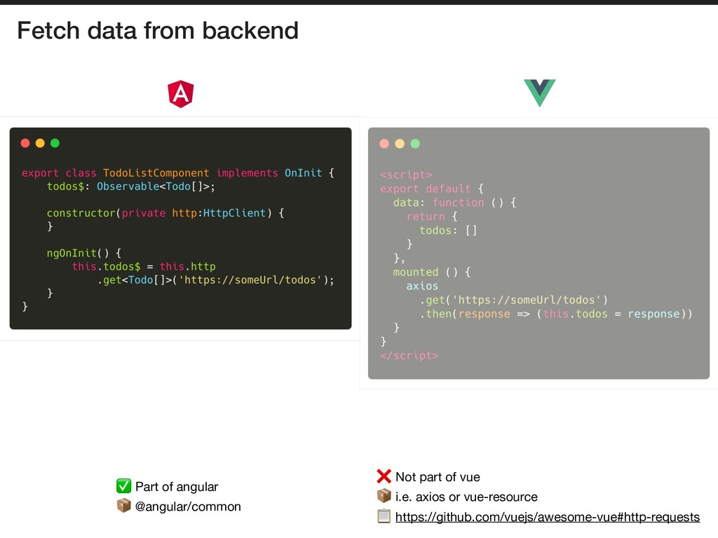Image resolution: width=718 pixels, height=538 pixels.
Task: Click '.get' URL line in Vue code
Action: (514, 300)
